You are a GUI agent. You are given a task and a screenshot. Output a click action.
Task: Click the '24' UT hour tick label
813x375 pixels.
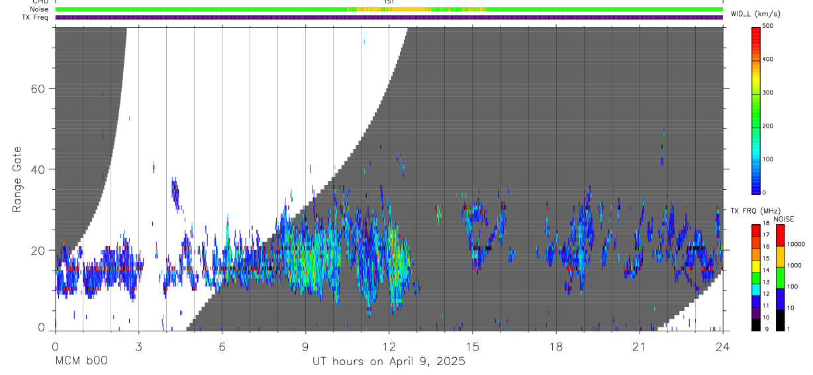point(723,347)
